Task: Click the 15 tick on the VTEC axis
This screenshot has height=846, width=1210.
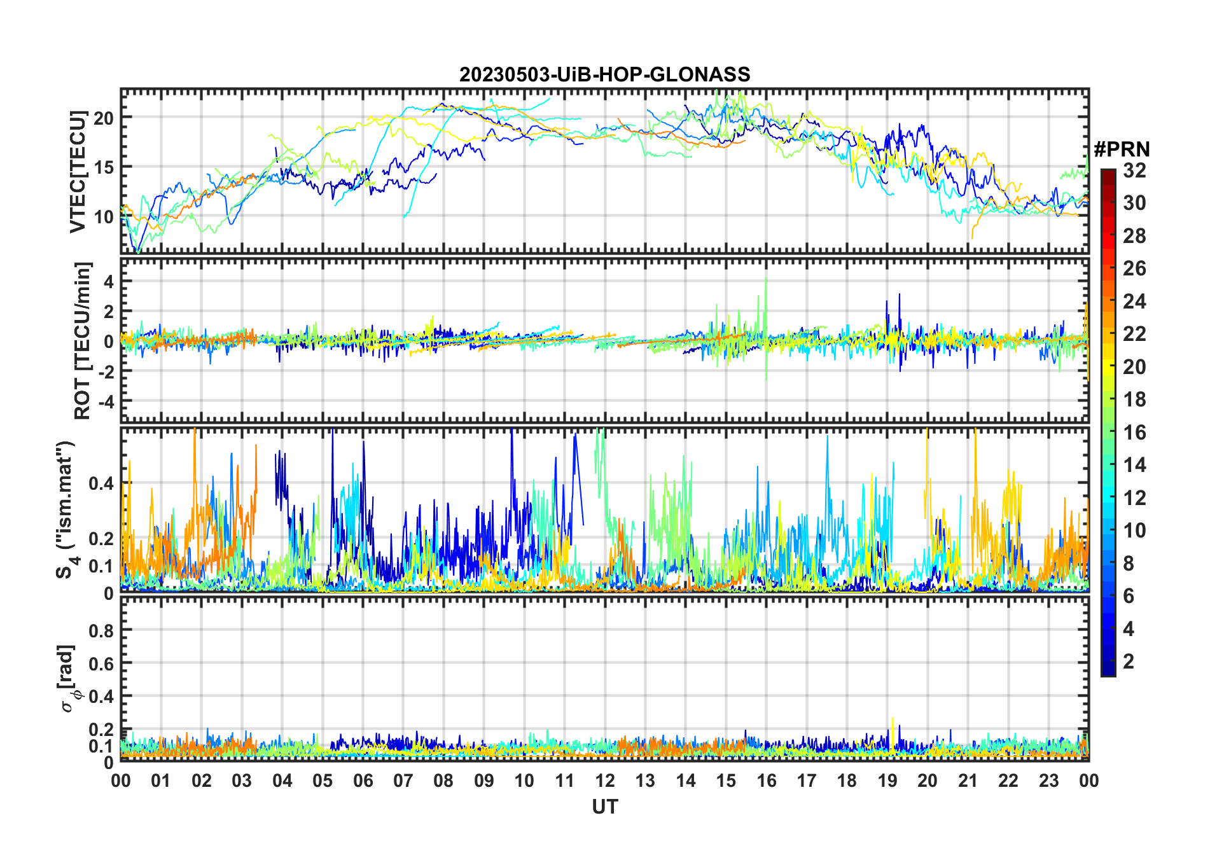Action: 104,167
